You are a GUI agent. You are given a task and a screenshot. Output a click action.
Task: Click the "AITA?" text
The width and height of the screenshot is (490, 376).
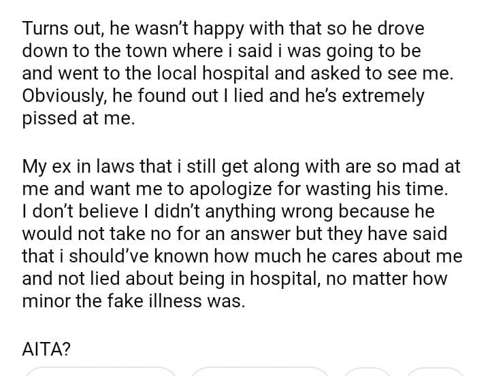click(47, 349)
